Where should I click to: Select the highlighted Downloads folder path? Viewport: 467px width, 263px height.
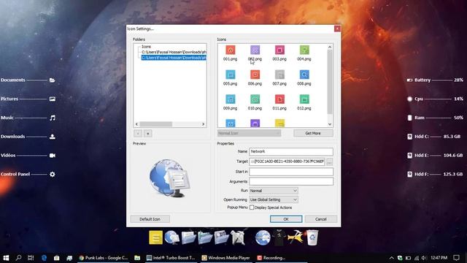174,58
